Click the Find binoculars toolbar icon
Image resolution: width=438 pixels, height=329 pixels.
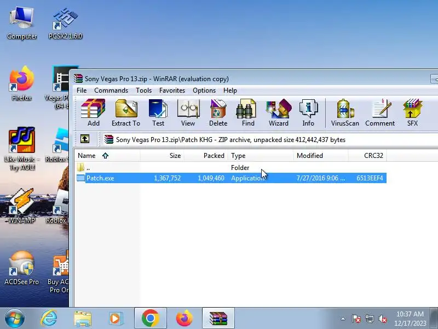coord(248,113)
